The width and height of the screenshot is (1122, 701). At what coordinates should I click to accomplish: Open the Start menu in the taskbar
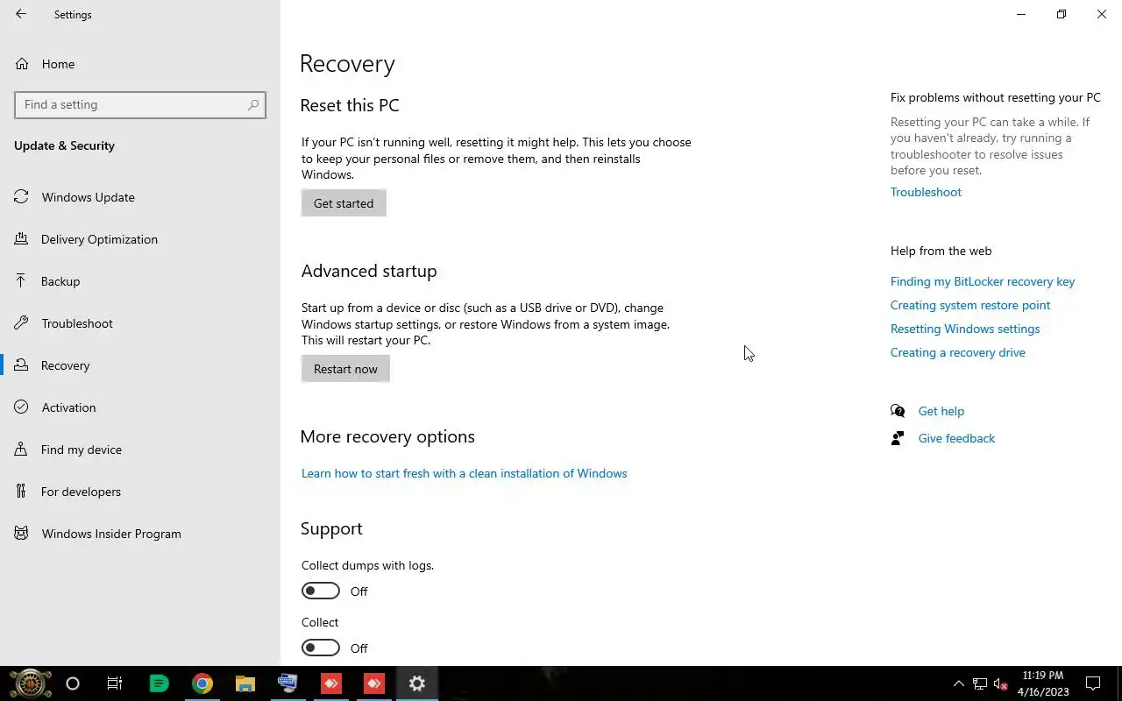(x=30, y=683)
